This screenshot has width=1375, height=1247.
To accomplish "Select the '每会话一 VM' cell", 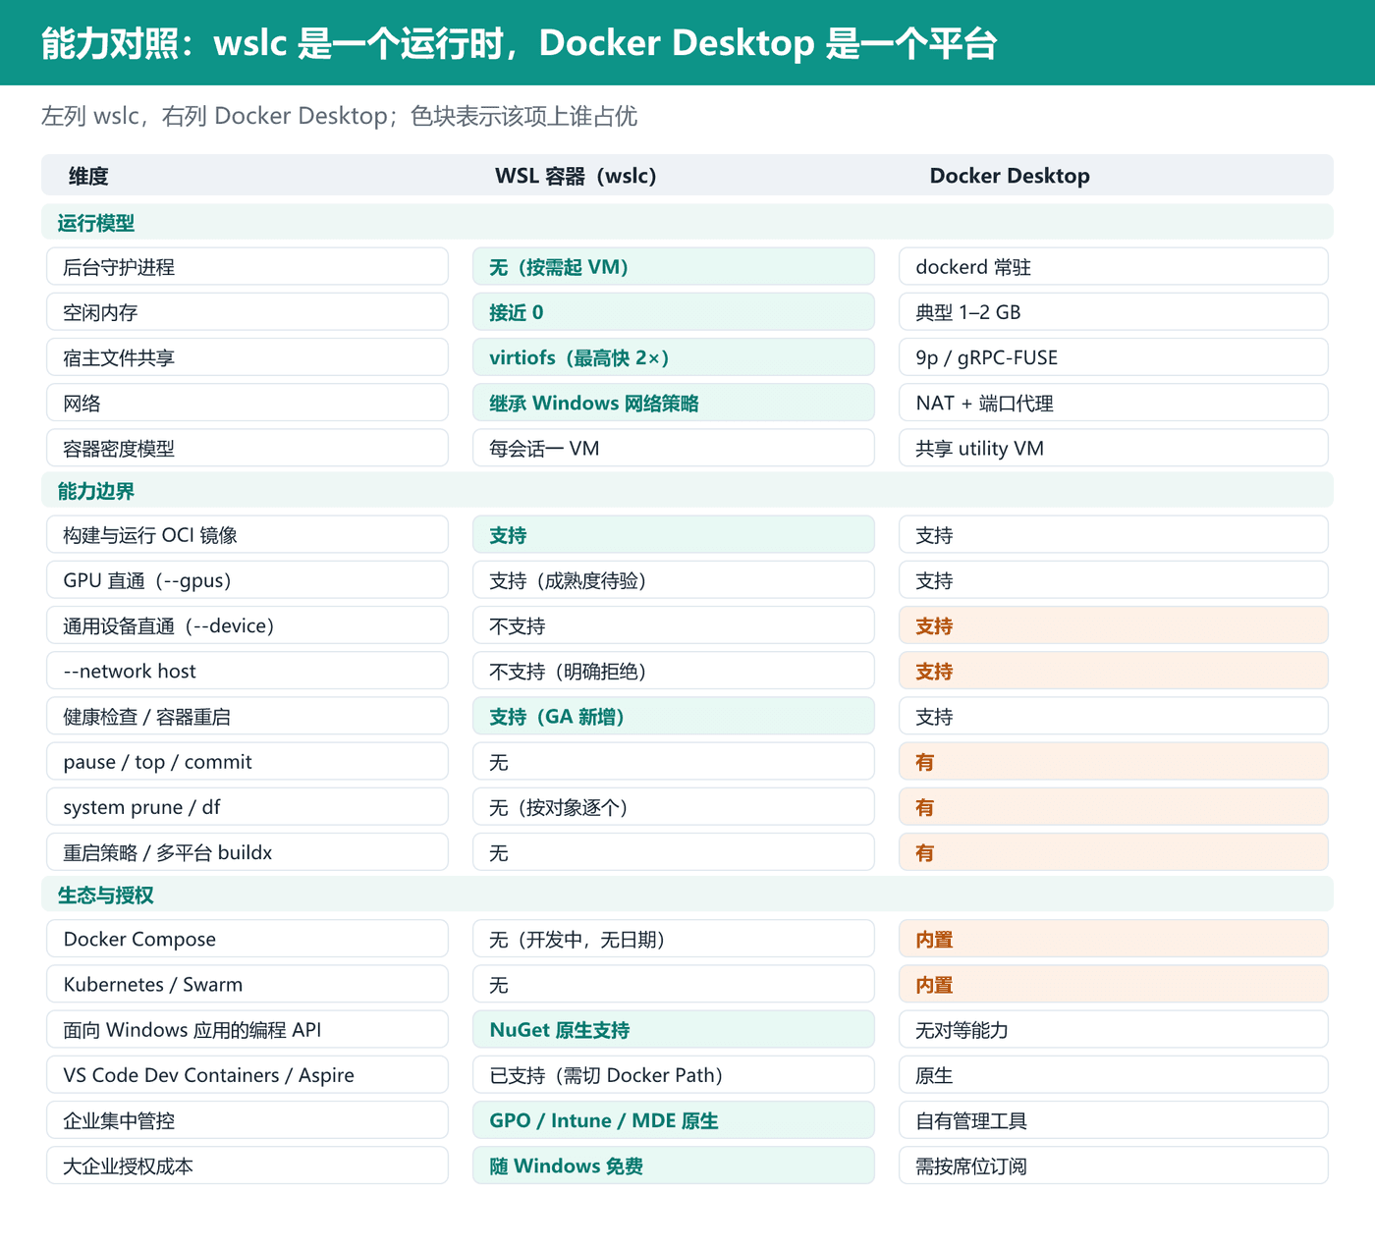I will pyautogui.click(x=674, y=448).
